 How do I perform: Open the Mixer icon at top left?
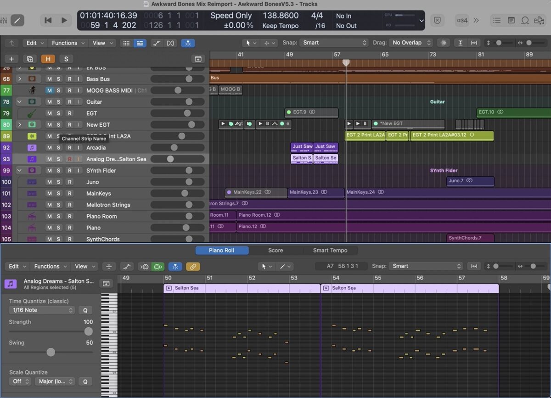4,21
